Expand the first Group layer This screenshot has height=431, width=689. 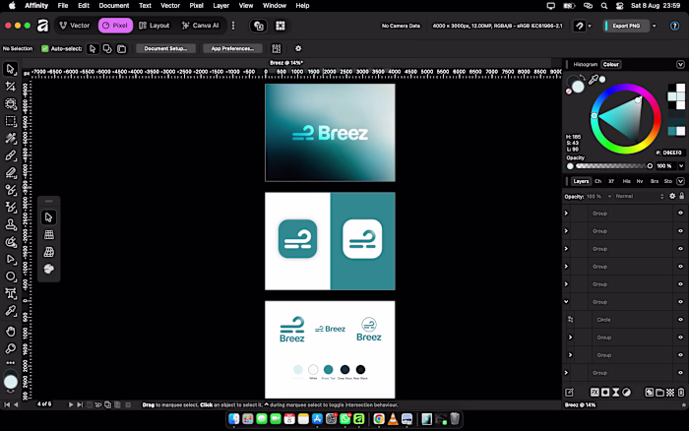tap(566, 214)
